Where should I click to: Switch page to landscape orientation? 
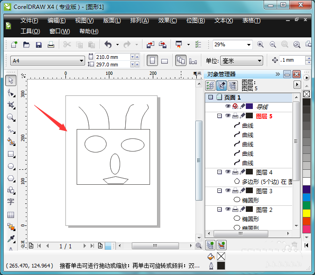(165, 61)
